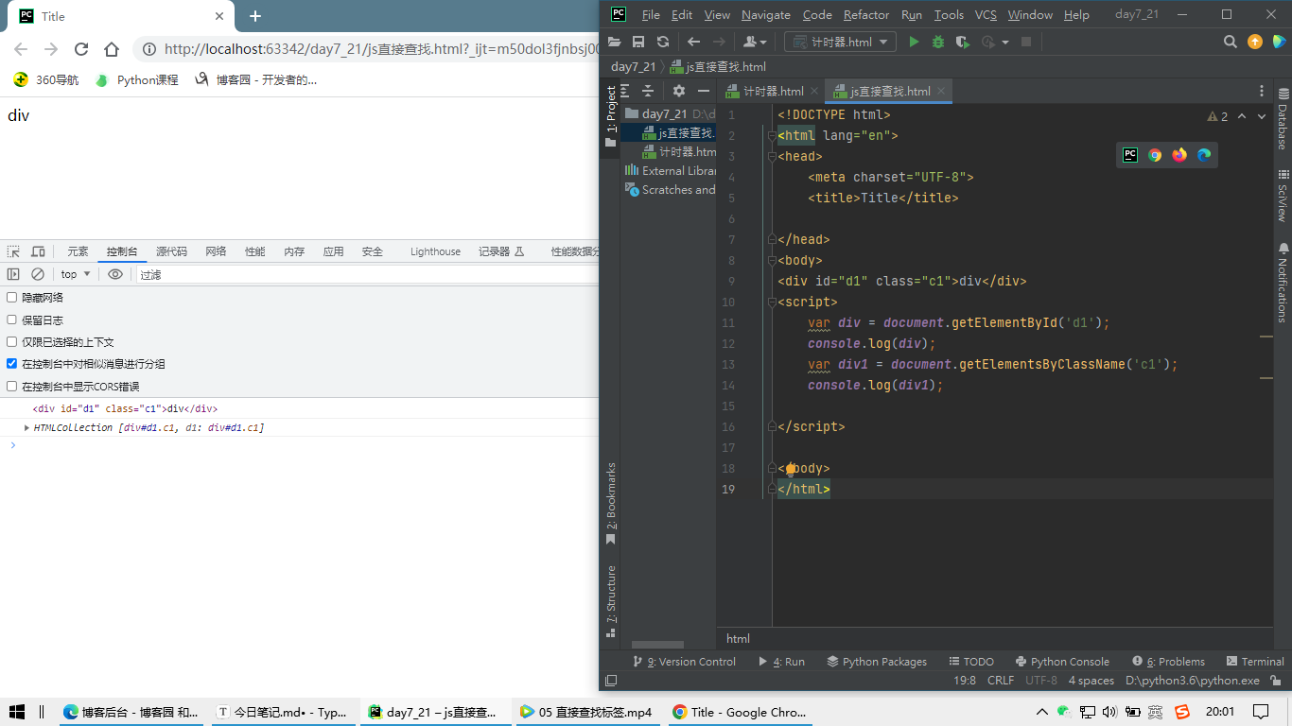The width and height of the screenshot is (1292, 726).
Task: Open built-in preview PyCharm icon in browser popup
Action: (1130, 155)
